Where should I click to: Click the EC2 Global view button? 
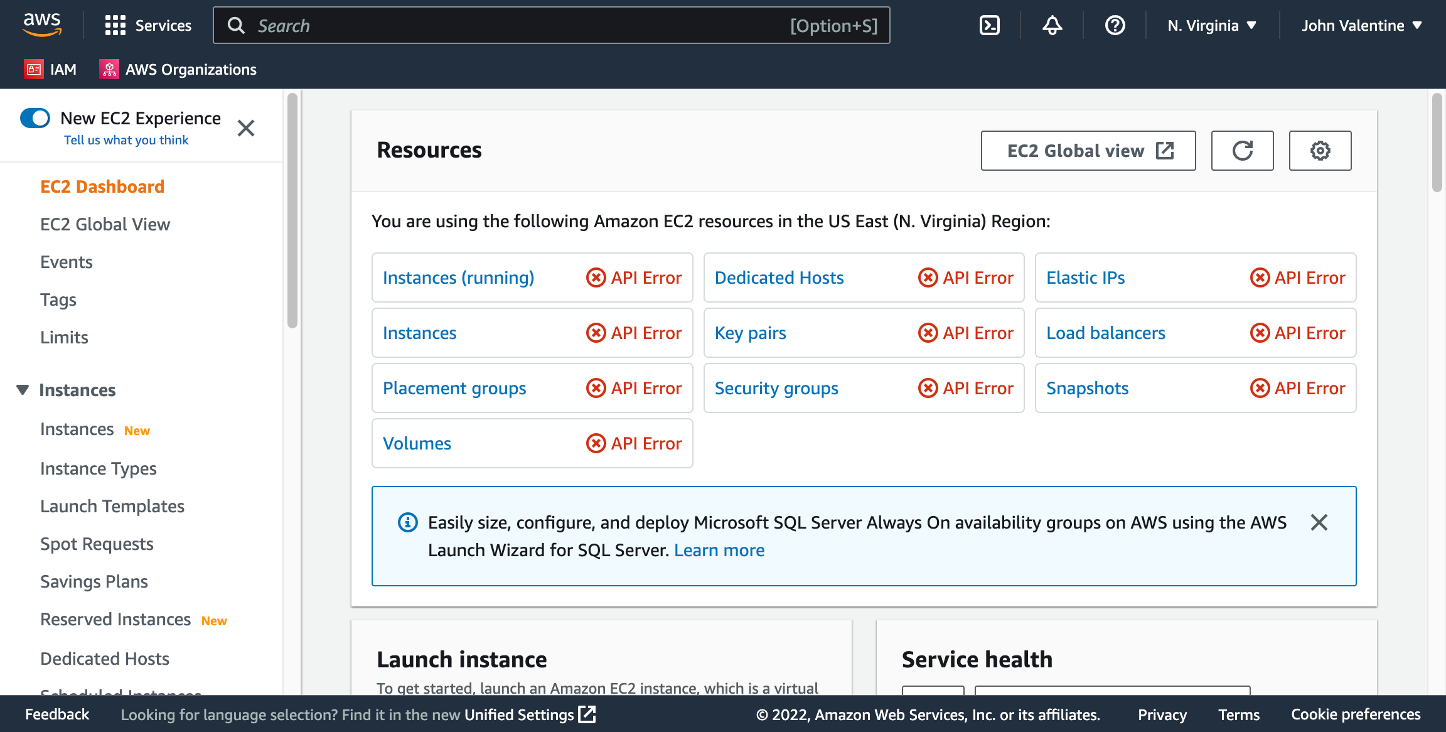coord(1088,151)
